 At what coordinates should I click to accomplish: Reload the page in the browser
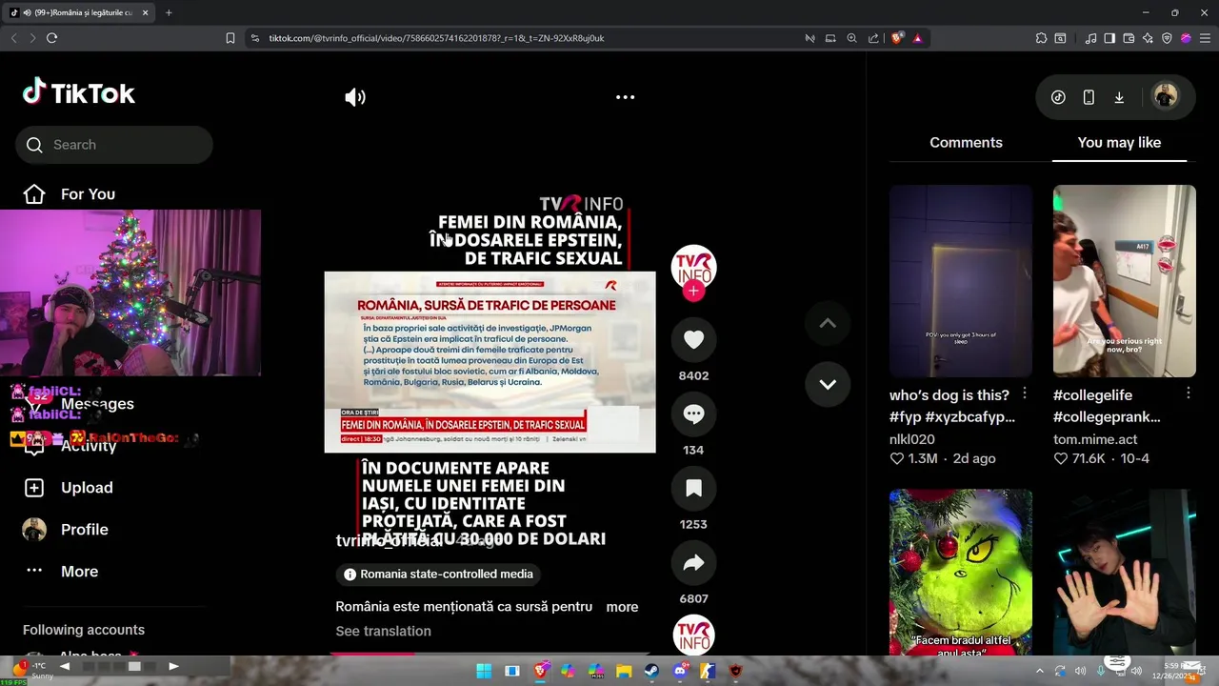(51, 38)
